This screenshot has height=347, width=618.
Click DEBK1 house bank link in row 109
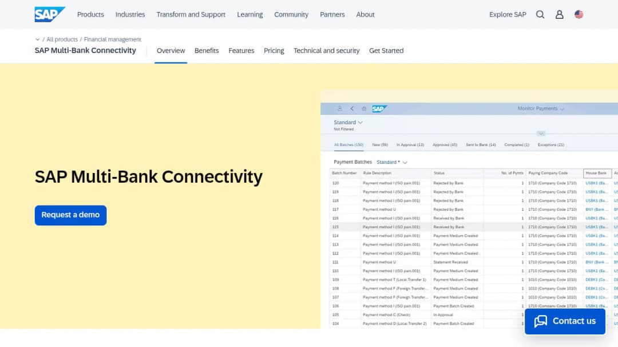pyautogui.click(x=596, y=280)
